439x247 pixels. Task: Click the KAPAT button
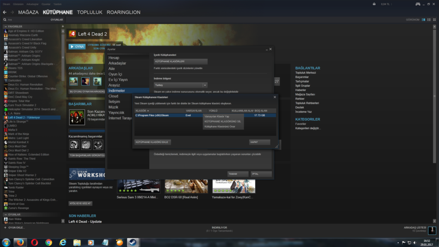point(259,142)
